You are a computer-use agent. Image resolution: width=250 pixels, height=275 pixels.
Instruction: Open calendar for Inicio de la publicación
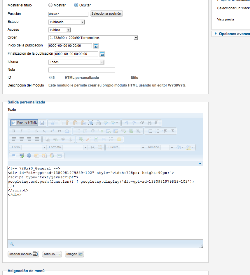96,46
